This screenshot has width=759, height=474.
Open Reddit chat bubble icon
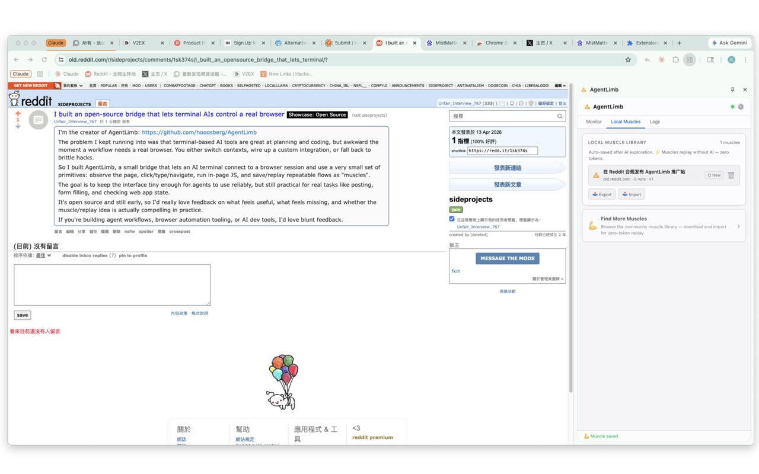coord(522,104)
